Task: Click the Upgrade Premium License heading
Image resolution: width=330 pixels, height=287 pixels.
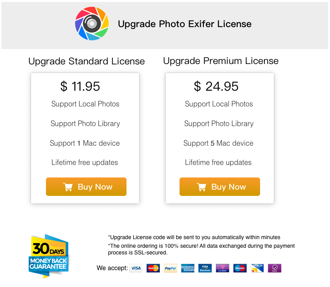Action: pyautogui.click(x=221, y=61)
